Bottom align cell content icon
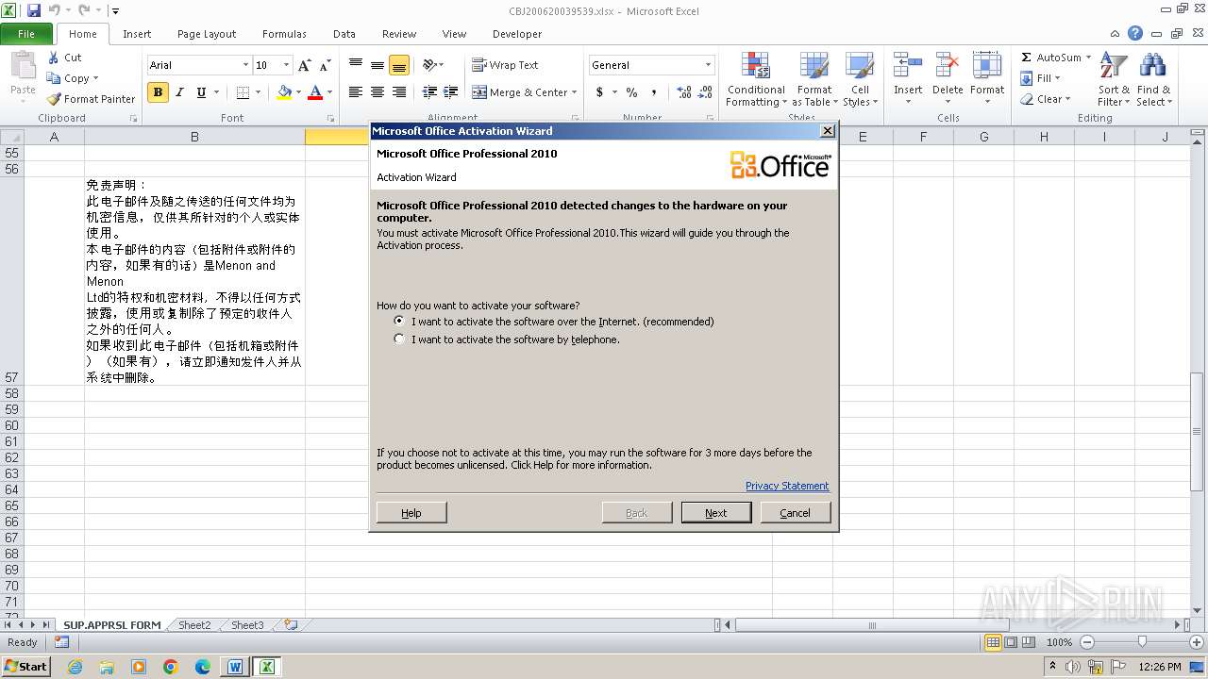Image resolution: width=1208 pixels, height=679 pixels. (x=399, y=65)
